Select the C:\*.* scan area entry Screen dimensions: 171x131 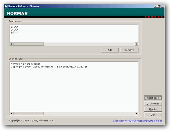15,27
